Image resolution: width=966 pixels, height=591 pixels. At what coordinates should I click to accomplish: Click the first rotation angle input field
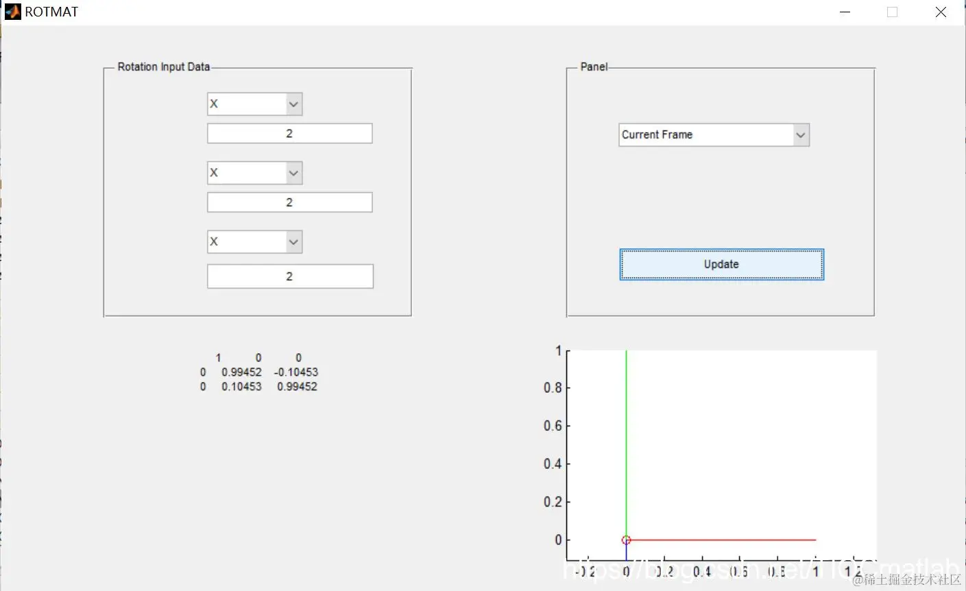click(289, 134)
